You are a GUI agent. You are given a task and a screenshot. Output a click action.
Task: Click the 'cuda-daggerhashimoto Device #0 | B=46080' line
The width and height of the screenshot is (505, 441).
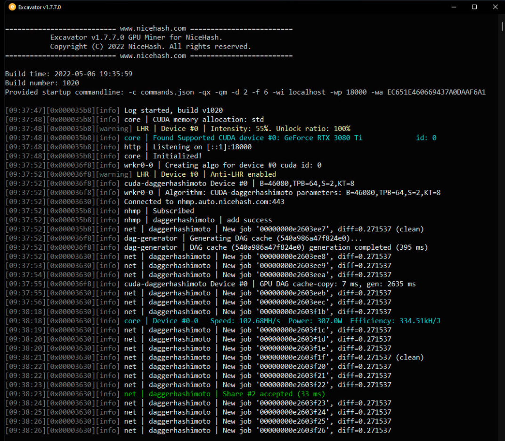179,183
